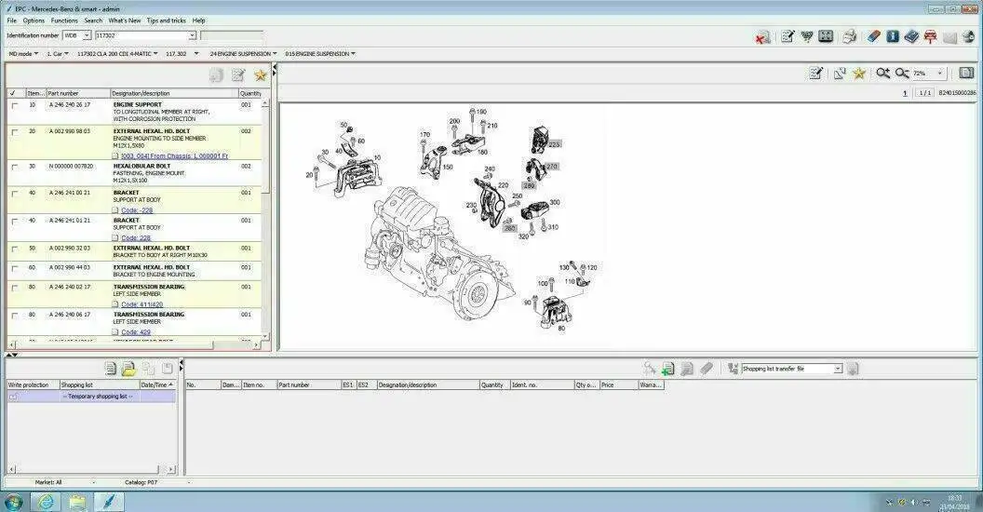
Task: Open the File menu
Action: click(x=12, y=20)
